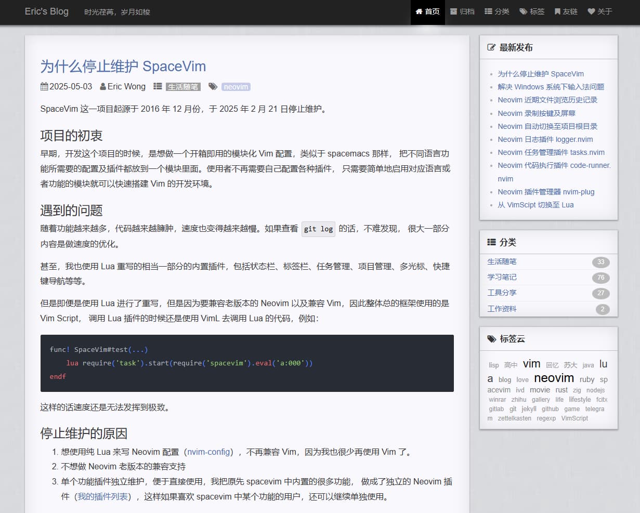
Task: Open the 学习笔记 category in the sidebar
Action: 502,277
